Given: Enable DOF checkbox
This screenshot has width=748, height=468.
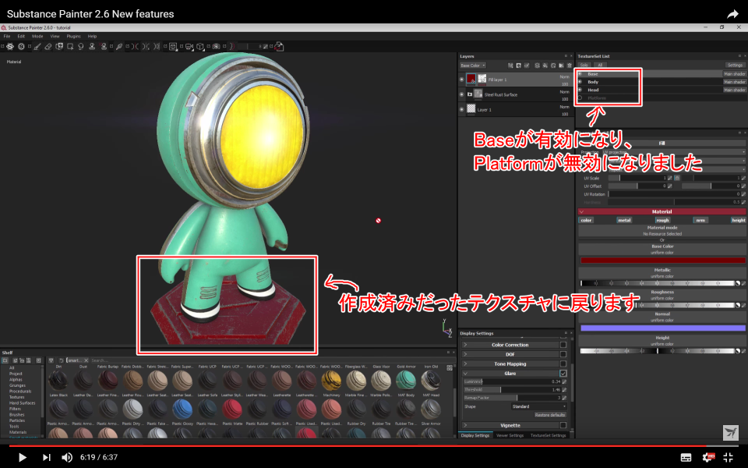Looking at the screenshot, I should tap(563, 354).
